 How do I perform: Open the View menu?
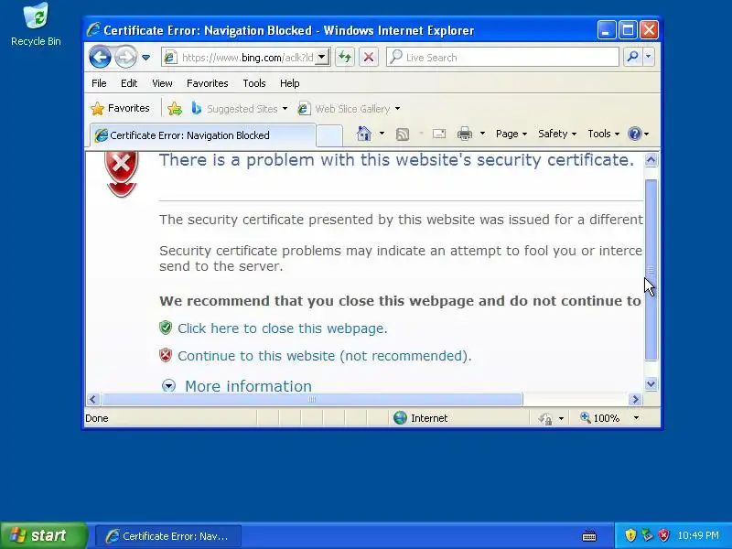click(162, 83)
